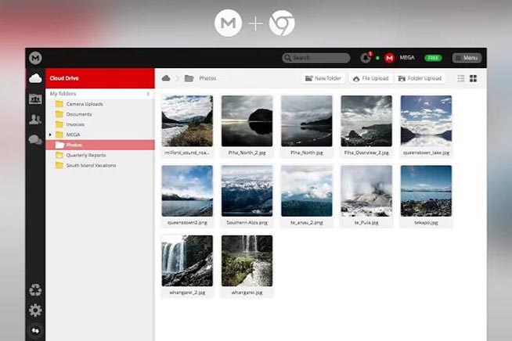Open the contacts sidebar icon
This screenshot has width=512, height=341.
click(35, 120)
